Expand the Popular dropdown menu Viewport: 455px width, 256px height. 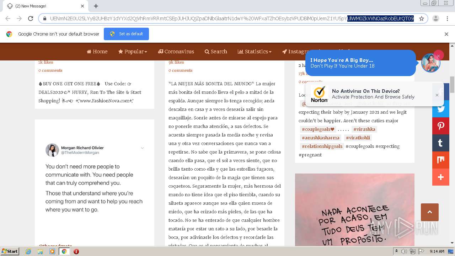(133, 52)
